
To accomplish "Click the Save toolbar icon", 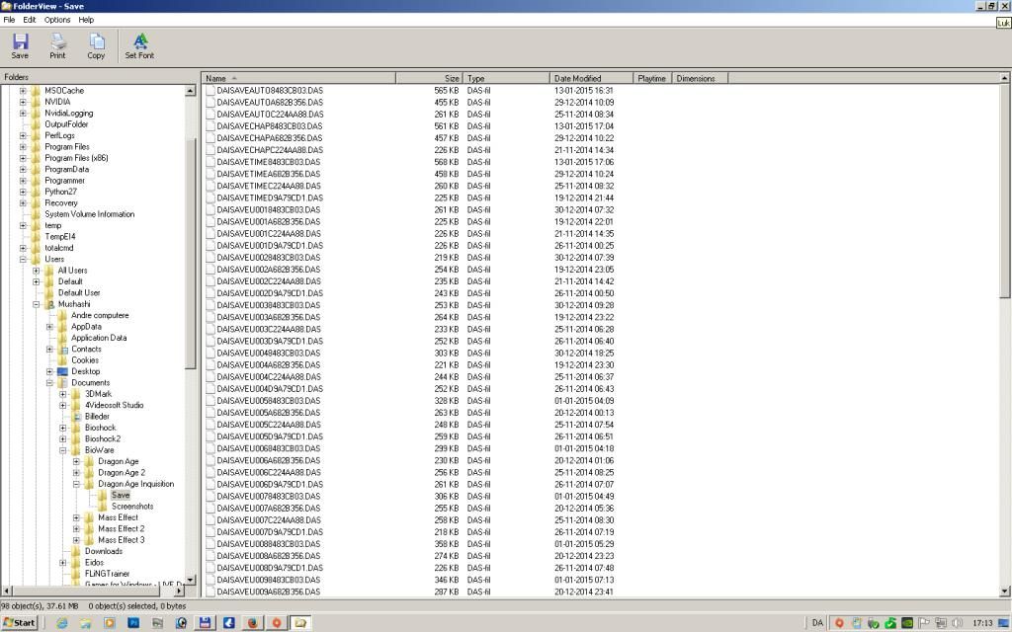I will tap(20, 45).
